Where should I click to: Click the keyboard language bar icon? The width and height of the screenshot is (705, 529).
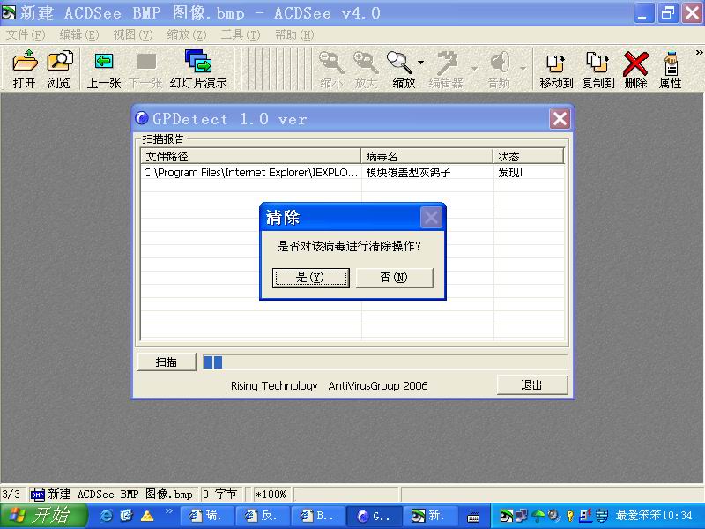tap(472, 518)
